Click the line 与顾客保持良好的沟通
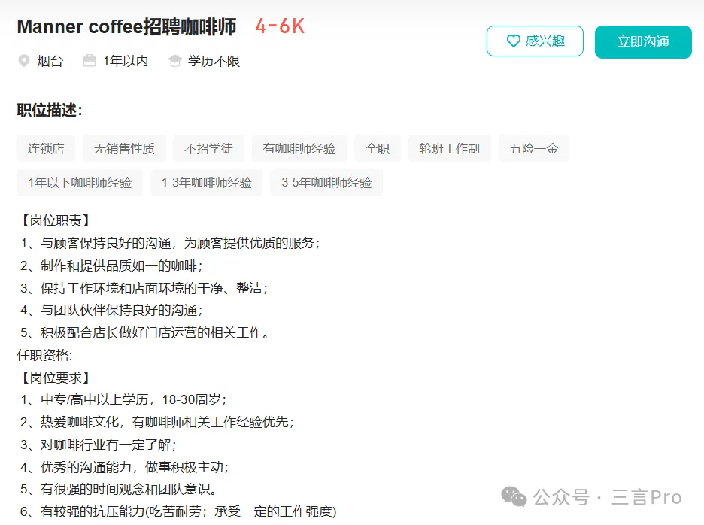Viewport: 704px width, 525px height. click(171, 243)
